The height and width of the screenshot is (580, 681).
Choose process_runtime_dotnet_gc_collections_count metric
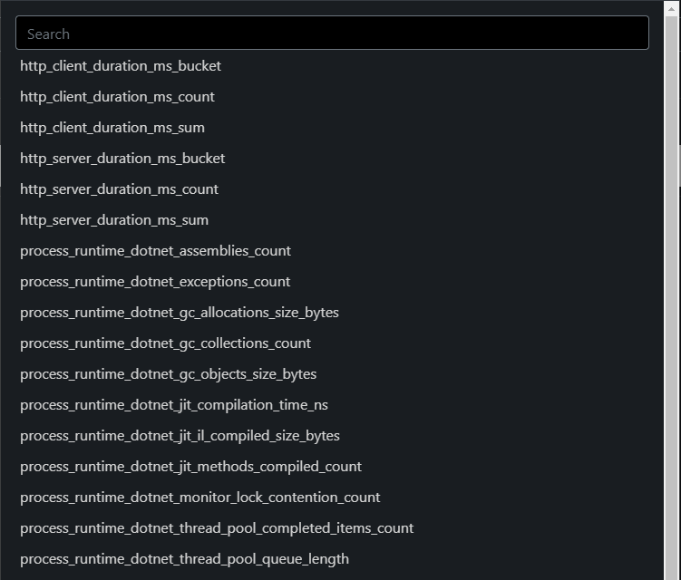pyautogui.click(x=165, y=343)
